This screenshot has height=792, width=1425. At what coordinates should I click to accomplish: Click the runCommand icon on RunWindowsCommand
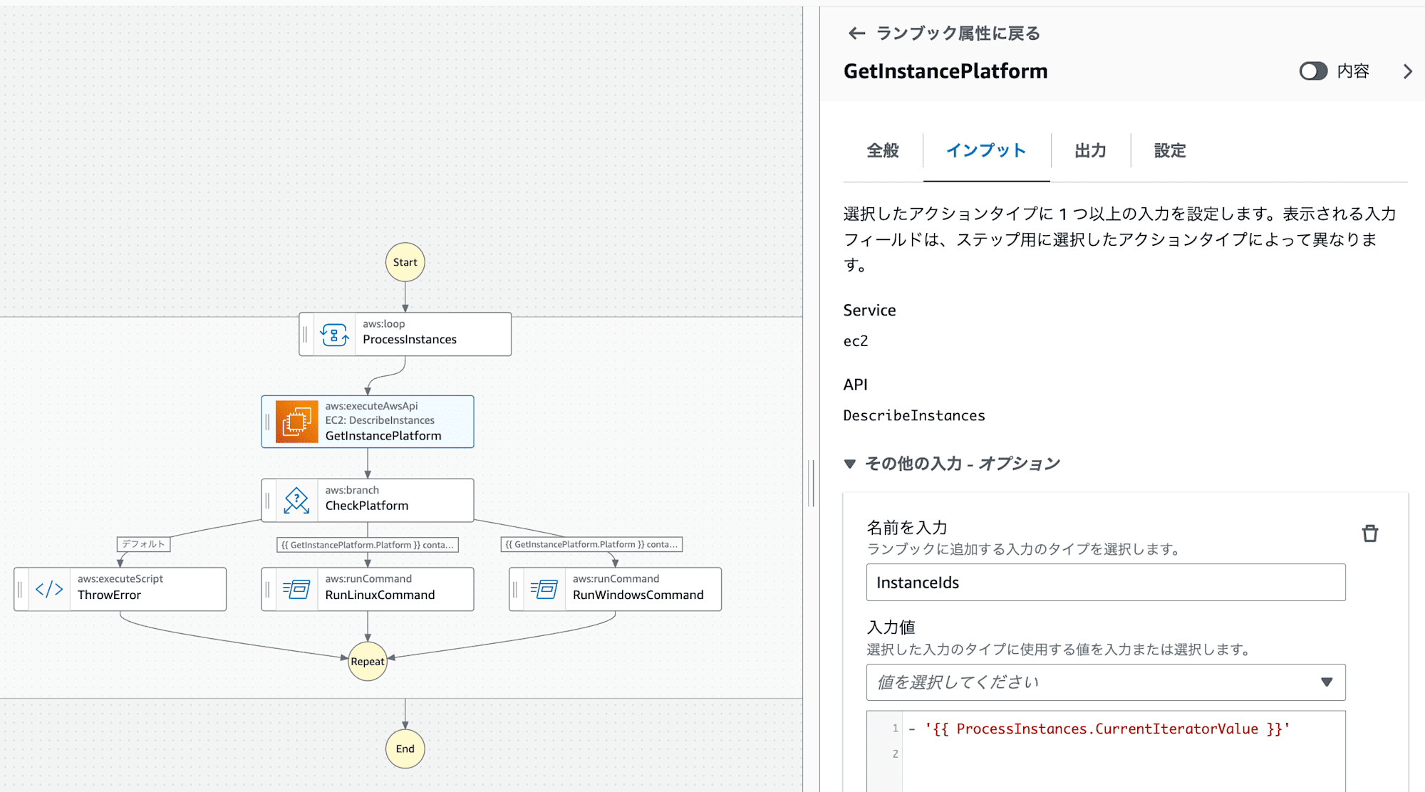pyautogui.click(x=544, y=589)
